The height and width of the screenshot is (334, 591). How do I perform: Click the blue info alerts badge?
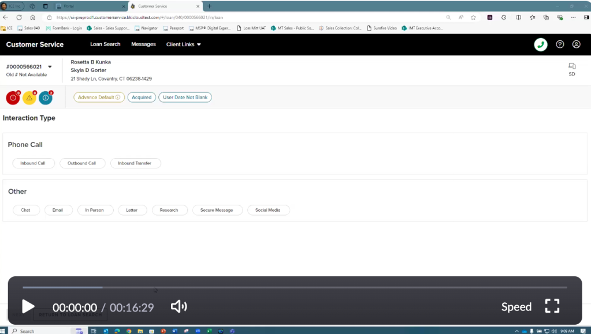(45, 97)
